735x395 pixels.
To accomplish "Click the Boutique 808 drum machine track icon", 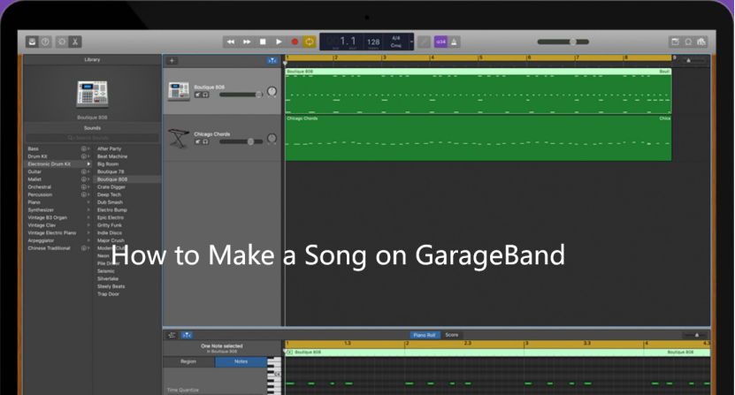I will coord(179,91).
